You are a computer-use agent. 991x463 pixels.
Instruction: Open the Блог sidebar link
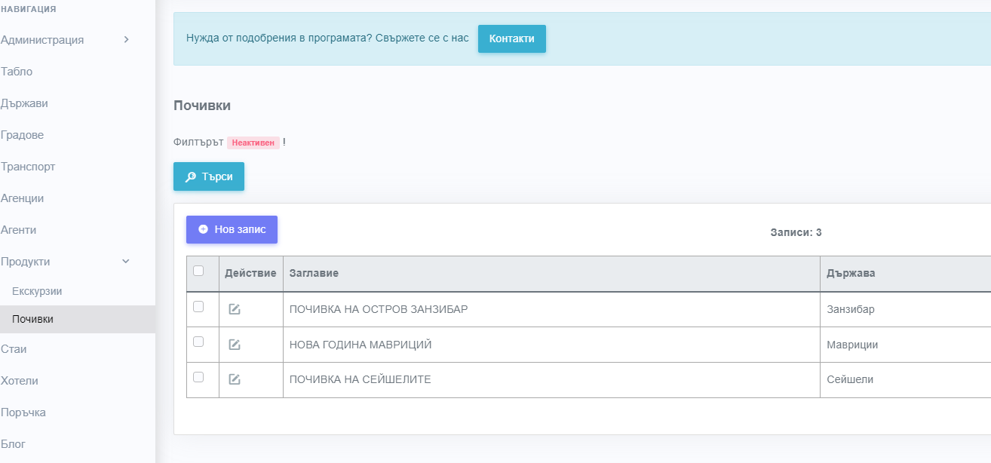(x=14, y=444)
